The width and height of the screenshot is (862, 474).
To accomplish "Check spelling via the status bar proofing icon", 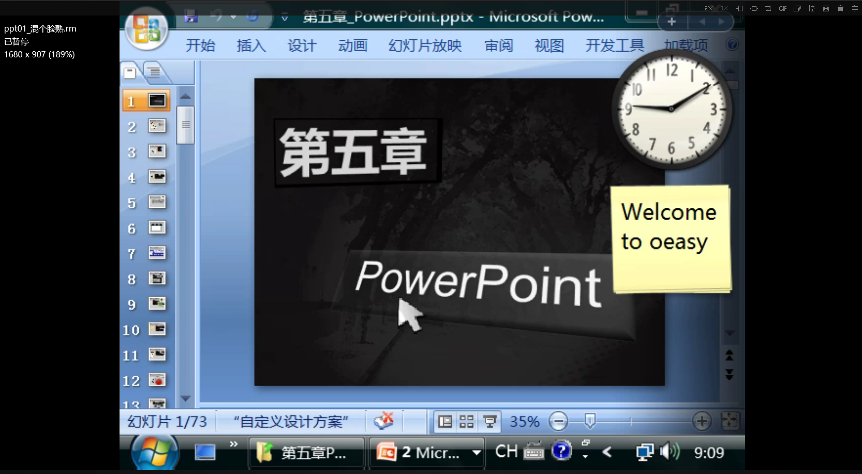I will pyautogui.click(x=383, y=421).
